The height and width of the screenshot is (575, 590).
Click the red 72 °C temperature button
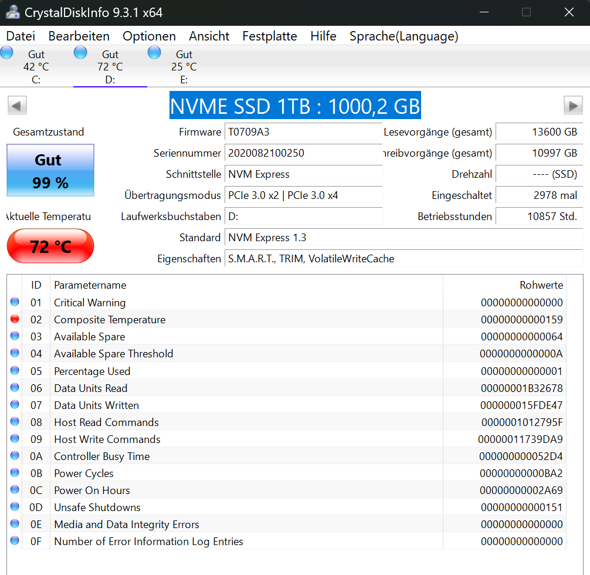click(x=50, y=246)
